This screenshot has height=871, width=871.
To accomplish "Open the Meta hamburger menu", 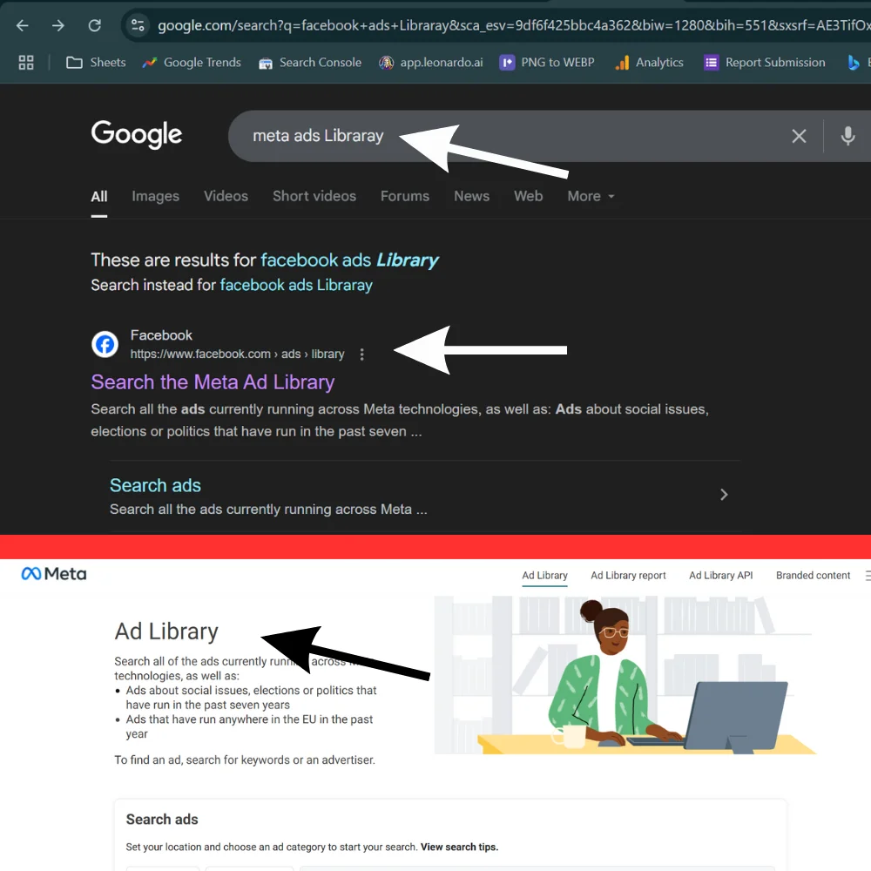I will (868, 576).
